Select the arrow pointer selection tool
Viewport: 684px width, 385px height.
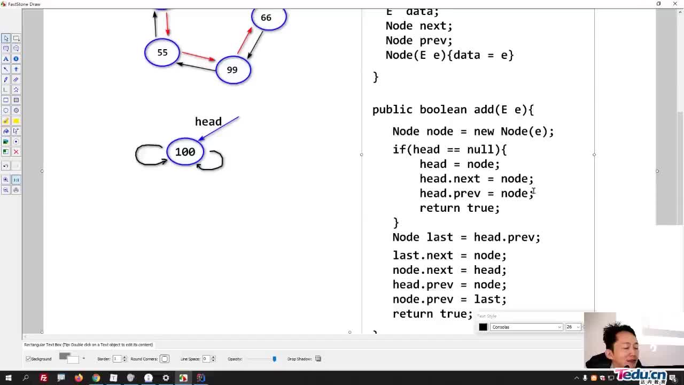click(6, 38)
